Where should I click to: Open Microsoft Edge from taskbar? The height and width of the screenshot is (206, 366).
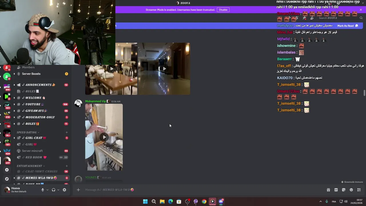pyautogui.click(x=170, y=201)
